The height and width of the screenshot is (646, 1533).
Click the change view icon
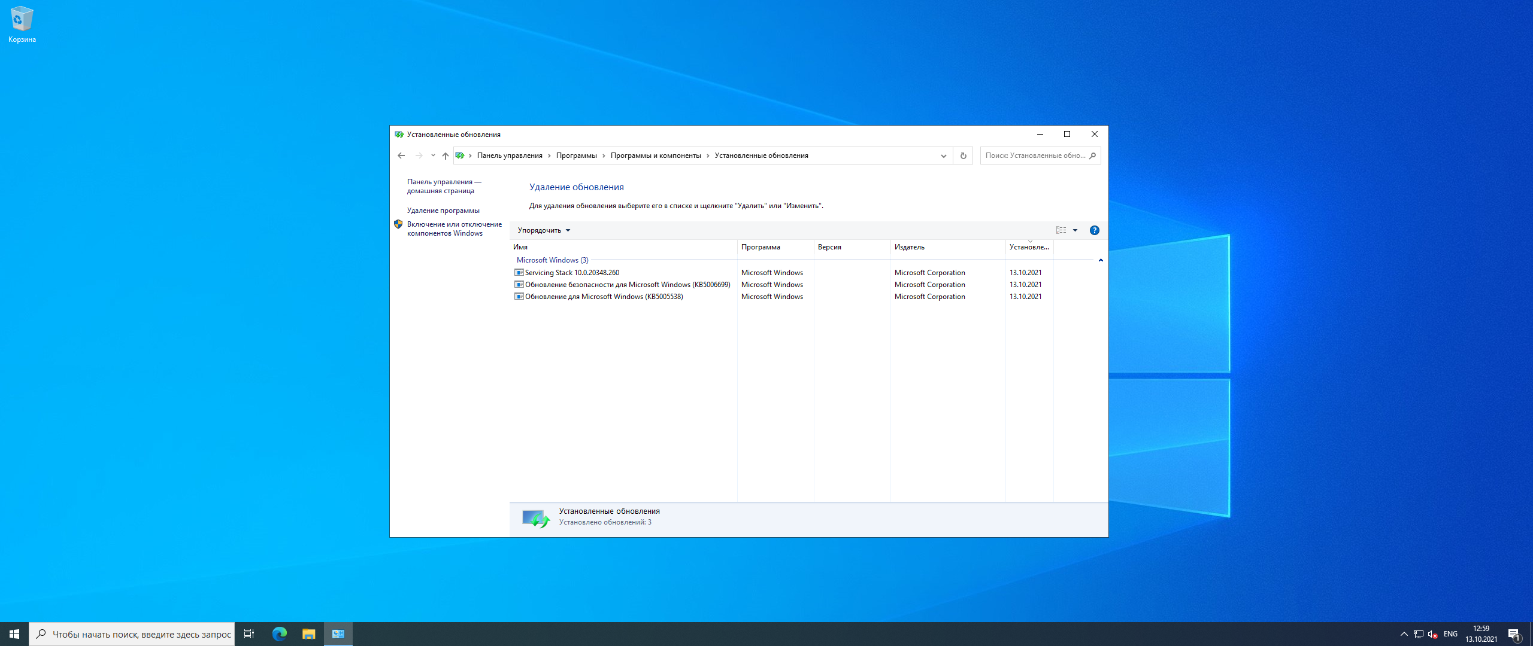tap(1061, 230)
